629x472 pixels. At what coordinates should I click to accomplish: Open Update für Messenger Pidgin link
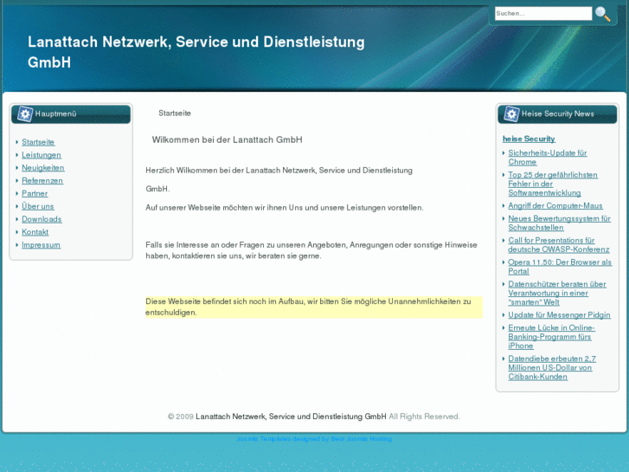click(x=559, y=315)
